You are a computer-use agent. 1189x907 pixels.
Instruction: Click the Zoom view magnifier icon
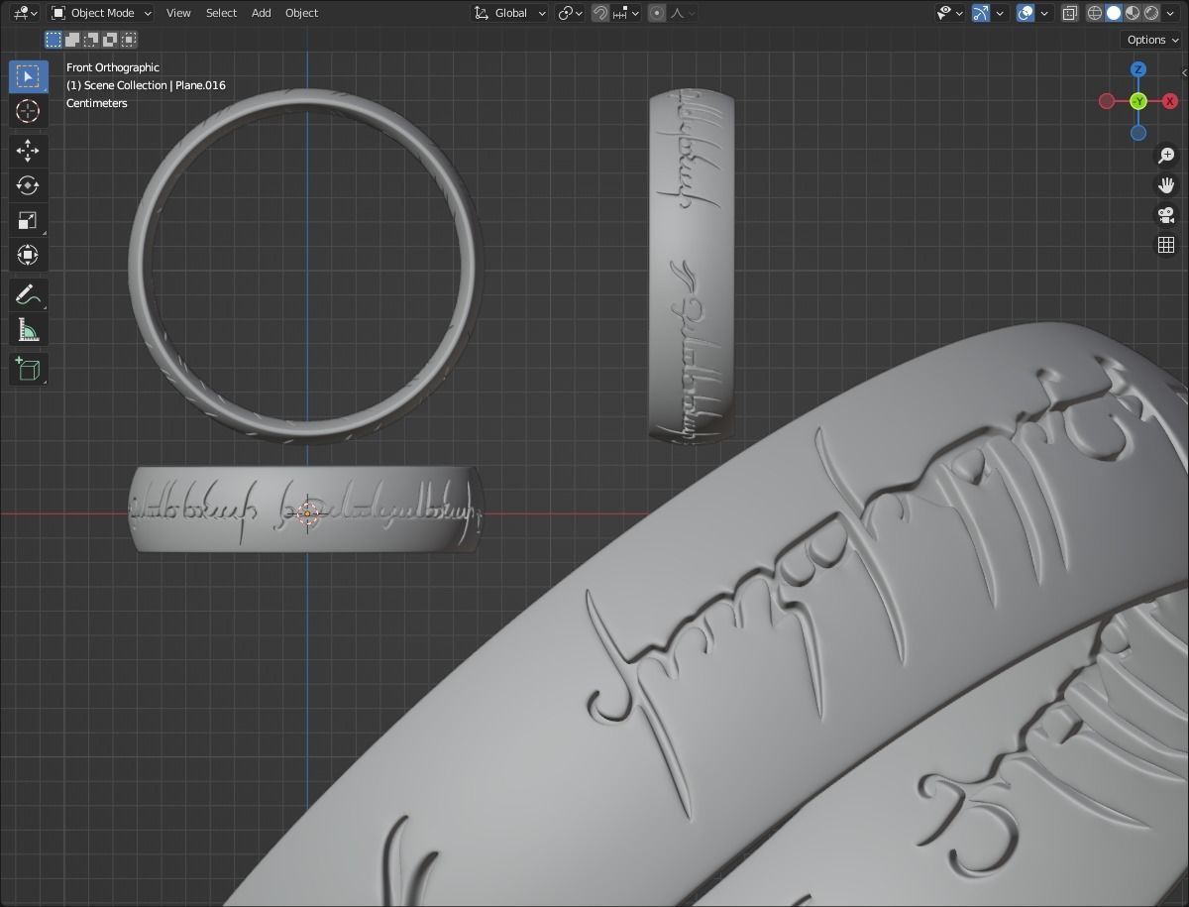[x=1166, y=156]
